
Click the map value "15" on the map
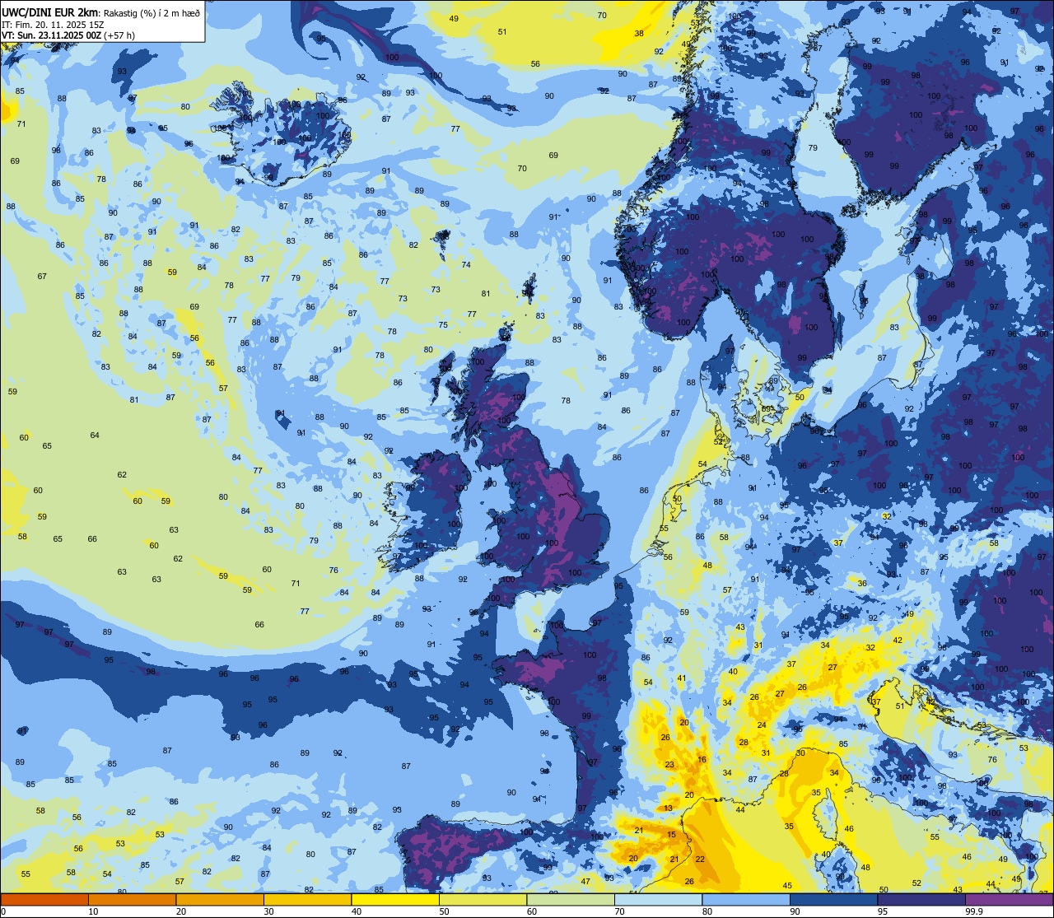click(x=672, y=835)
